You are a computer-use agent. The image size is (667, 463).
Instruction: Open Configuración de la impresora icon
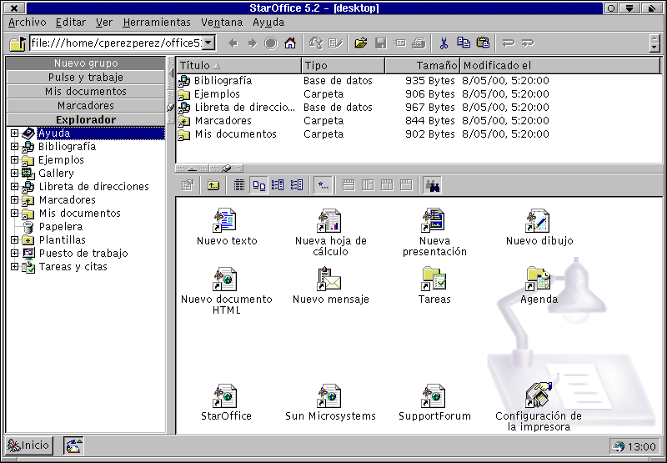coord(539,395)
